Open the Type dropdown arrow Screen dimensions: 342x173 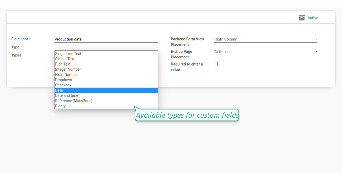pyautogui.click(x=157, y=47)
